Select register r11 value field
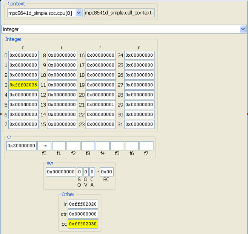This screenshot has width=248, height=234. (62, 85)
